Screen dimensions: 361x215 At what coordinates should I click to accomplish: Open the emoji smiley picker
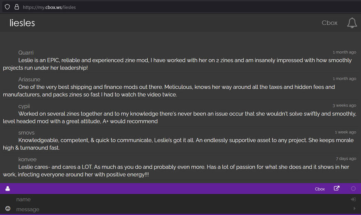[x=7, y=208]
